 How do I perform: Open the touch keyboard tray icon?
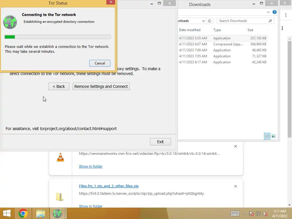coord(235,214)
